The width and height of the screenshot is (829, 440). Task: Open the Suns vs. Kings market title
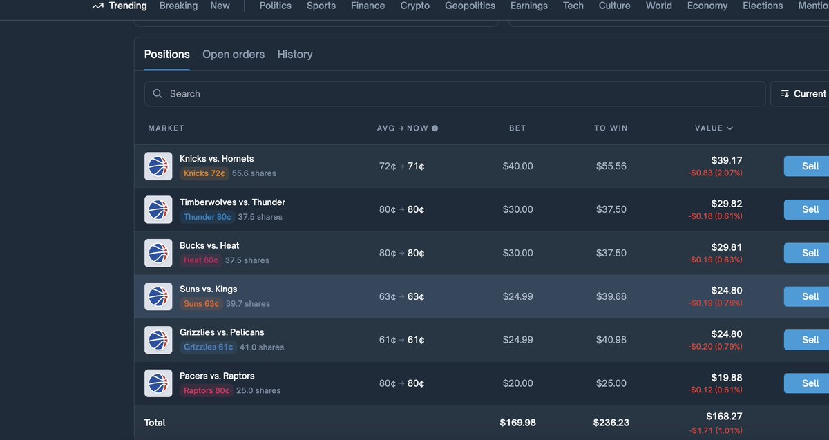[208, 289]
